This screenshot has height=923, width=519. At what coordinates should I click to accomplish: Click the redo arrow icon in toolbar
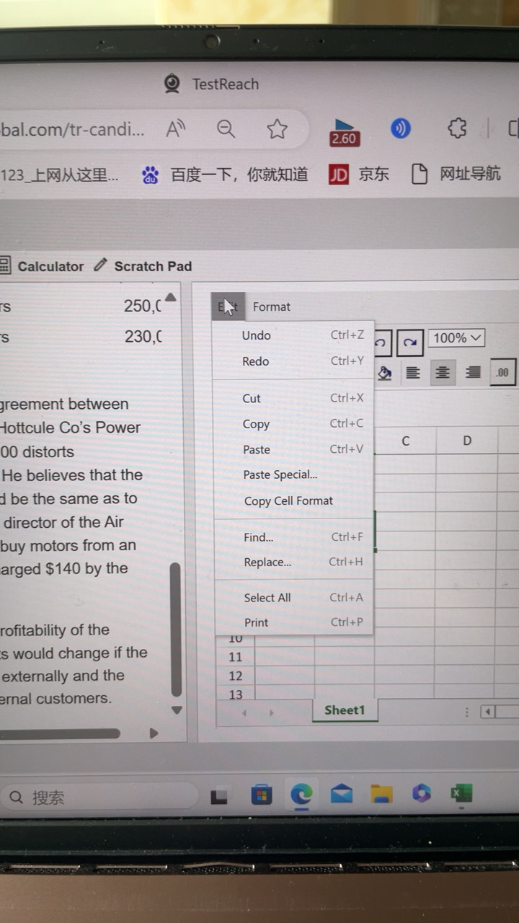(409, 343)
